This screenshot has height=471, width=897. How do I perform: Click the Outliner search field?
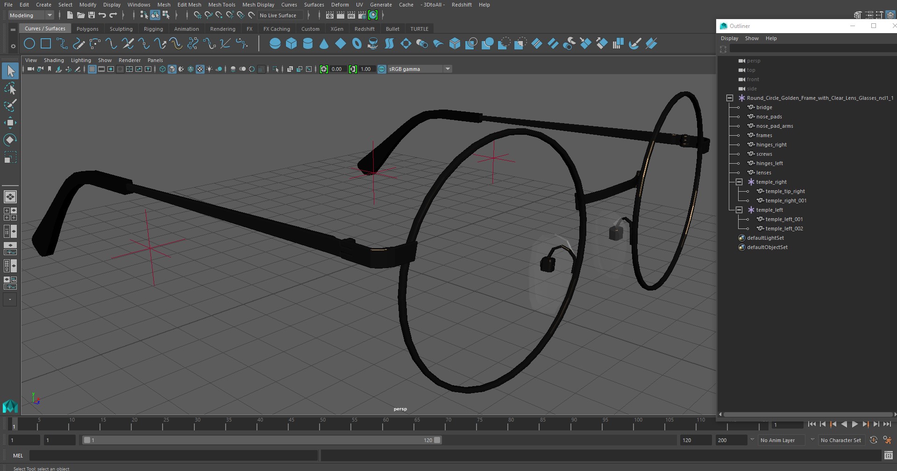pyautogui.click(x=813, y=49)
